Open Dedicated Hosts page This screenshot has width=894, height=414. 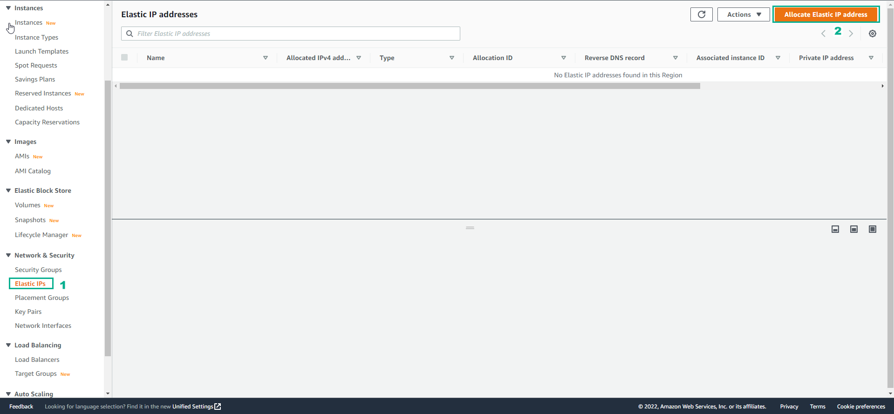(39, 108)
